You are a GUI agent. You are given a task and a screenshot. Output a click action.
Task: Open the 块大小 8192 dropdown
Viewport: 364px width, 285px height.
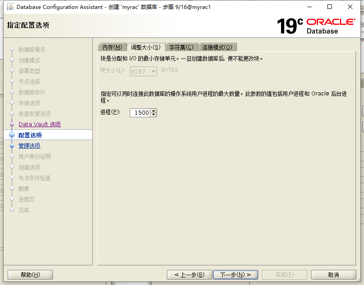tap(143, 71)
